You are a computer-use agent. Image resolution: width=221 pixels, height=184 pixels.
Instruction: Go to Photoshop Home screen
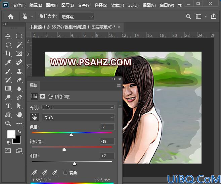(11, 16)
